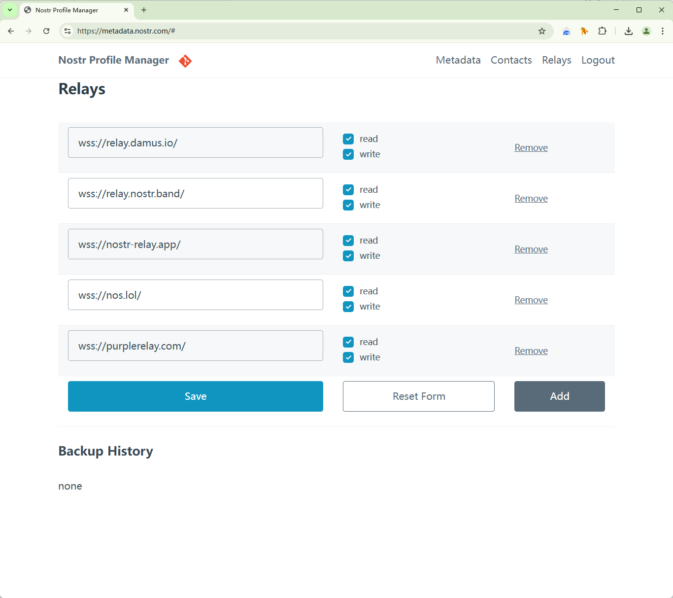Open the Metadata navigation item
The height and width of the screenshot is (598, 673).
click(458, 60)
